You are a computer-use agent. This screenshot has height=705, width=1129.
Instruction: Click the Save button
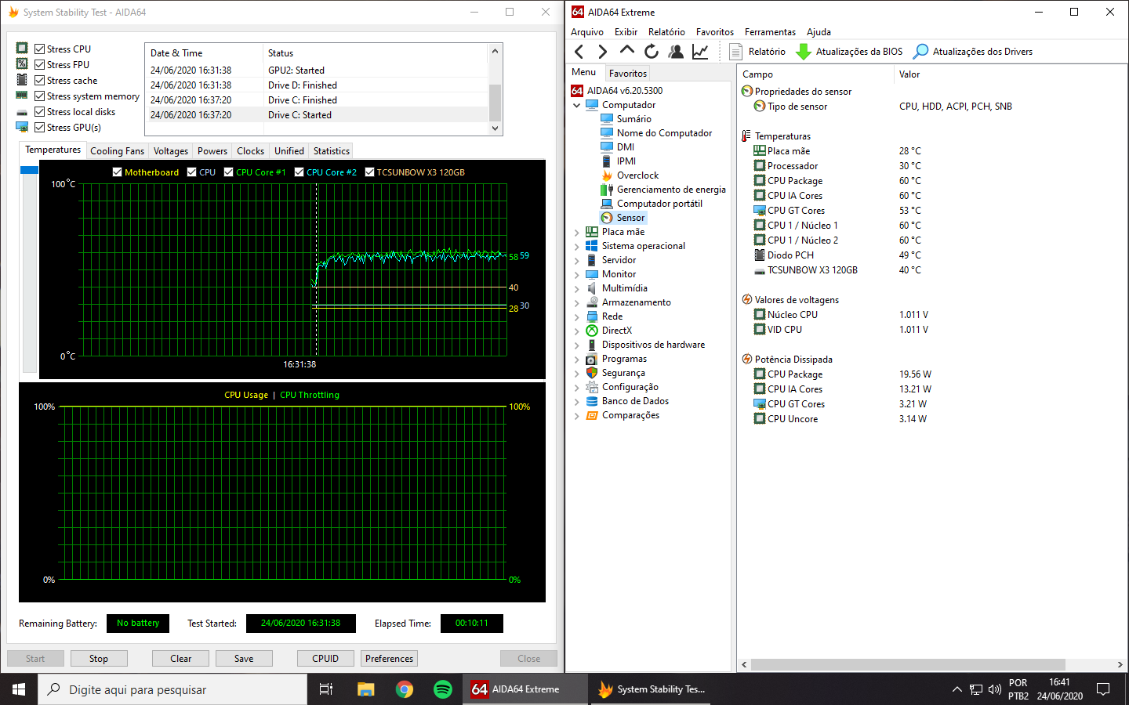(244, 659)
